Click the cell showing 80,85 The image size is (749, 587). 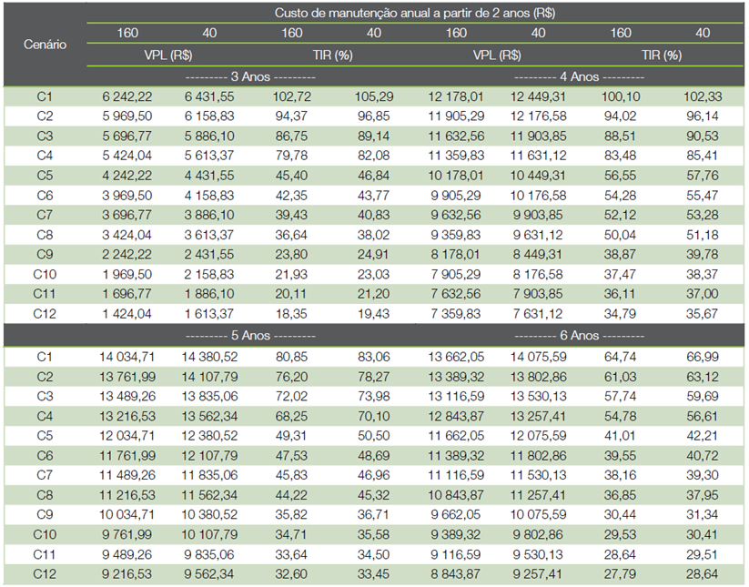[291, 358]
